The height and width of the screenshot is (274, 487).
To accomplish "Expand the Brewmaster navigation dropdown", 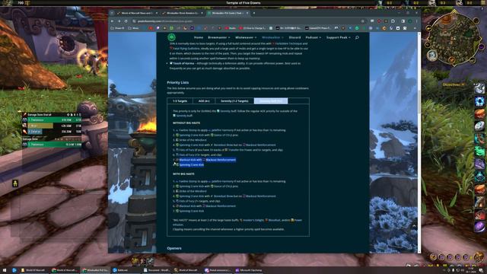I will point(218,37).
